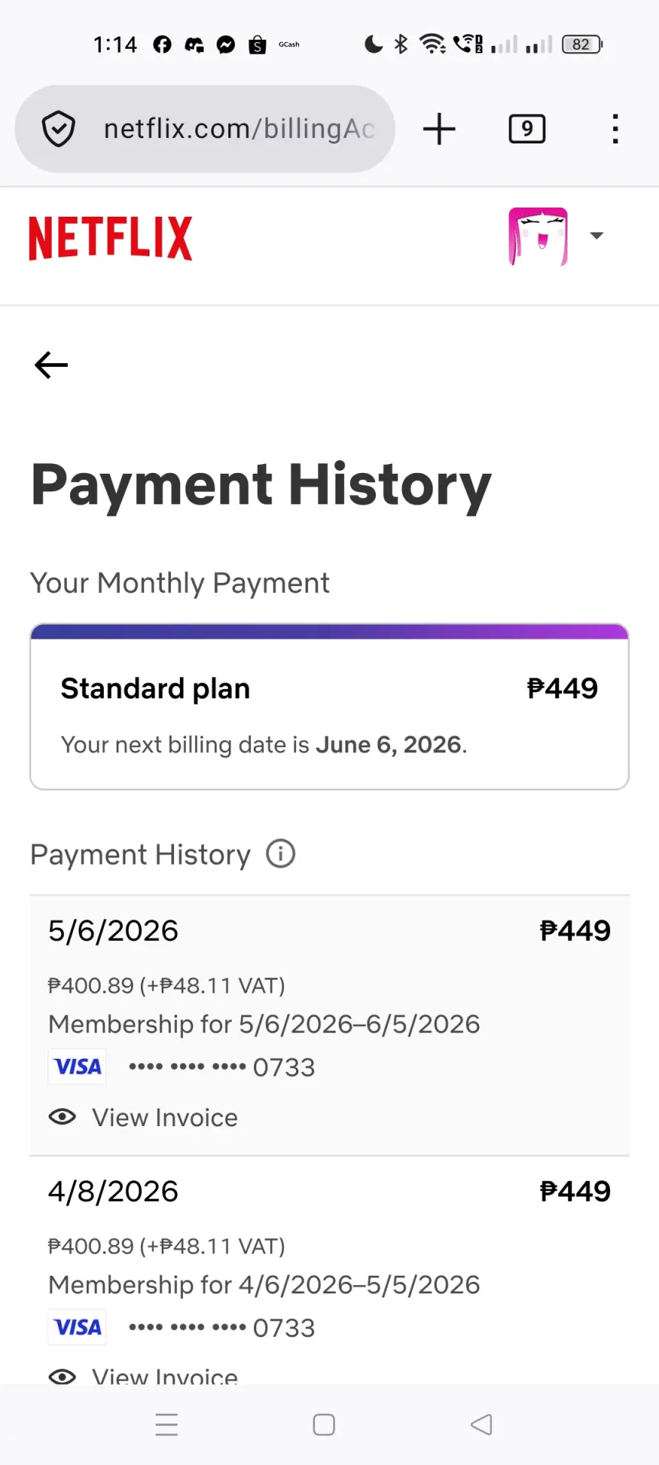Screen dimensions: 659x1465
Task: Click the eye icon for 5/6/2026 invoice
Action: (63, 1117)
